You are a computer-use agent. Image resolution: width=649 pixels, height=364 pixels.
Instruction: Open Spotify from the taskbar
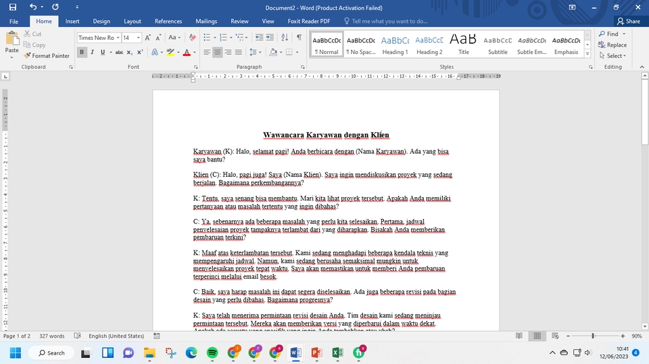click(x=212, y=353)
